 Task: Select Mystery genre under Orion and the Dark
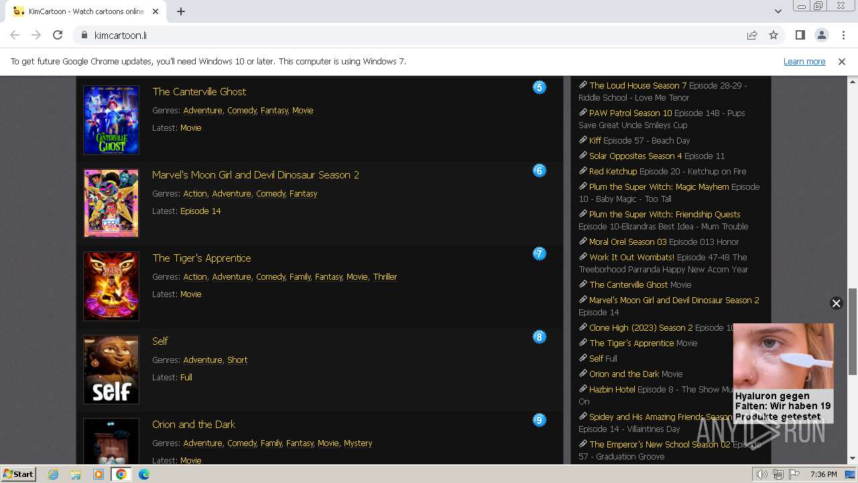pos(358,443)
